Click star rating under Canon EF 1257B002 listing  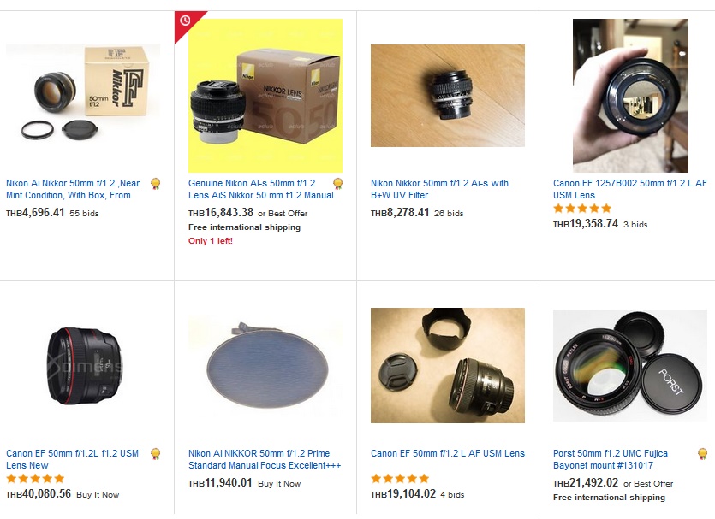582,209
